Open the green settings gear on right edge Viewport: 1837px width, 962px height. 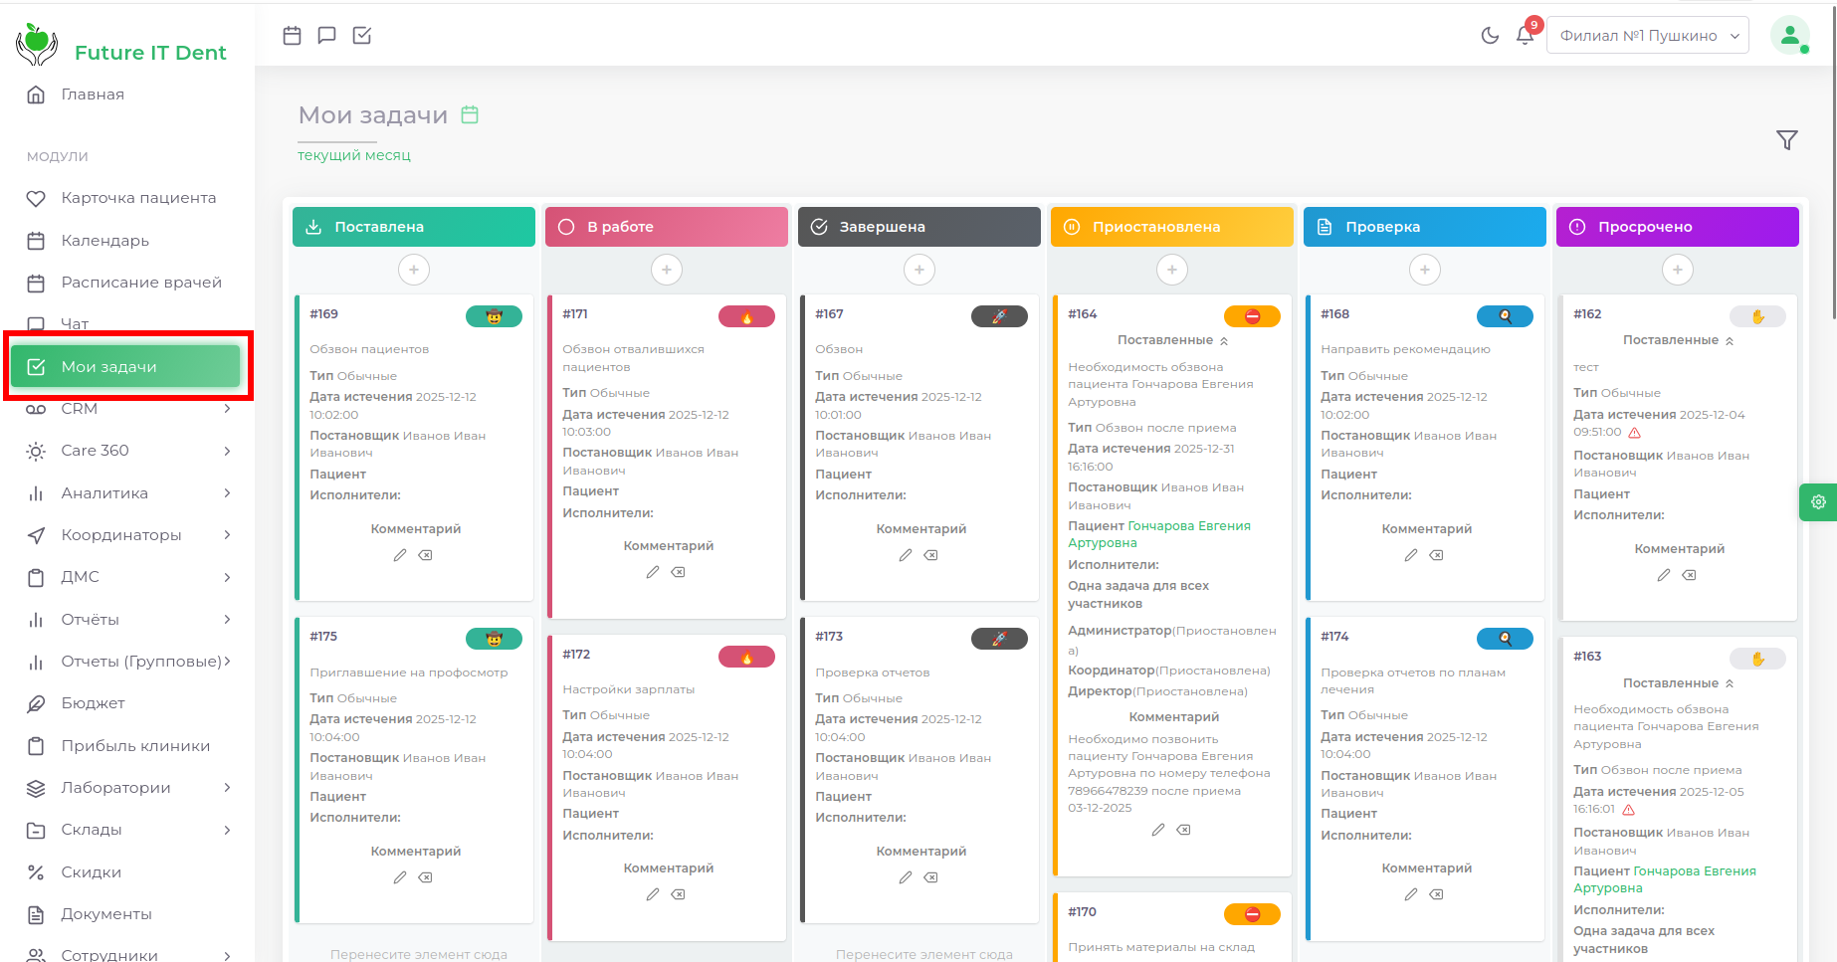(1818, 502)
